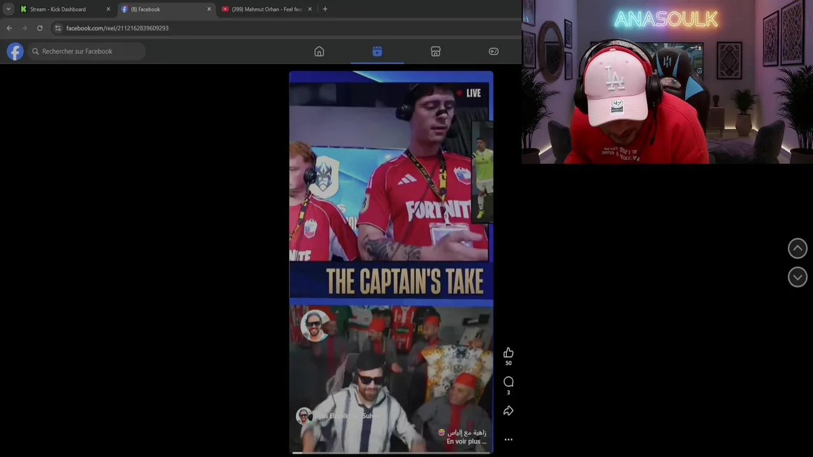813x457 pixels.
Task: Click the reel progress bar
Action: point(391,453)
